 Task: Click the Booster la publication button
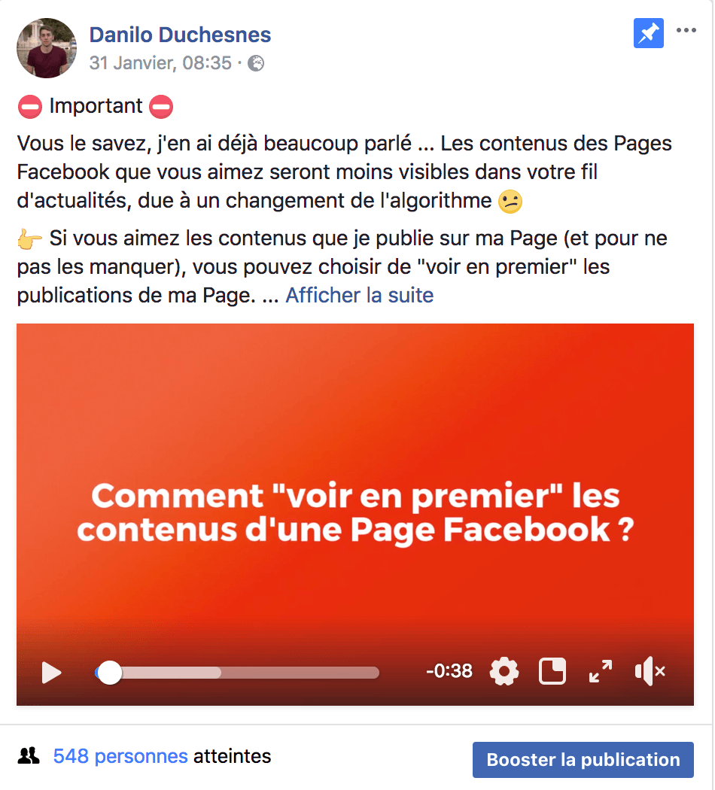pyautogui.click(x=583, y=760)
